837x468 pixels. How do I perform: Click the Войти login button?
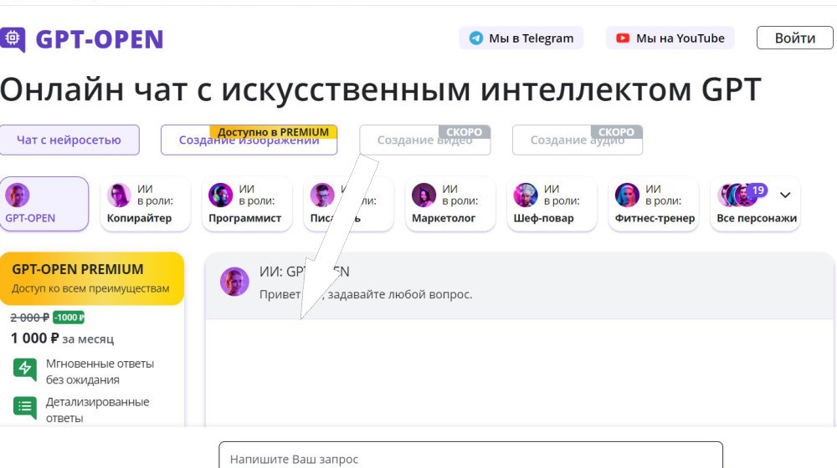point(795,38)
